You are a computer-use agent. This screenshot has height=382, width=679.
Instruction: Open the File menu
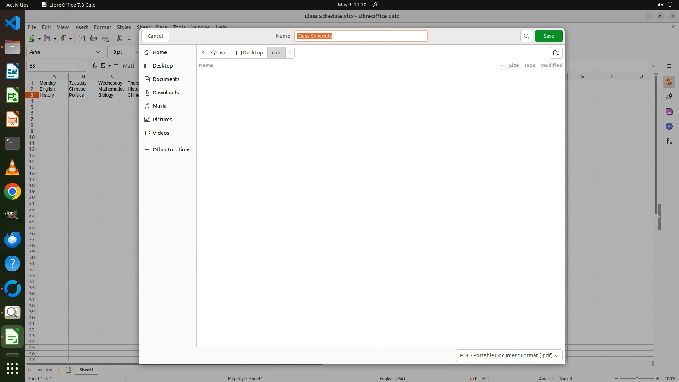pyautogui.click(x=32, y=27)
